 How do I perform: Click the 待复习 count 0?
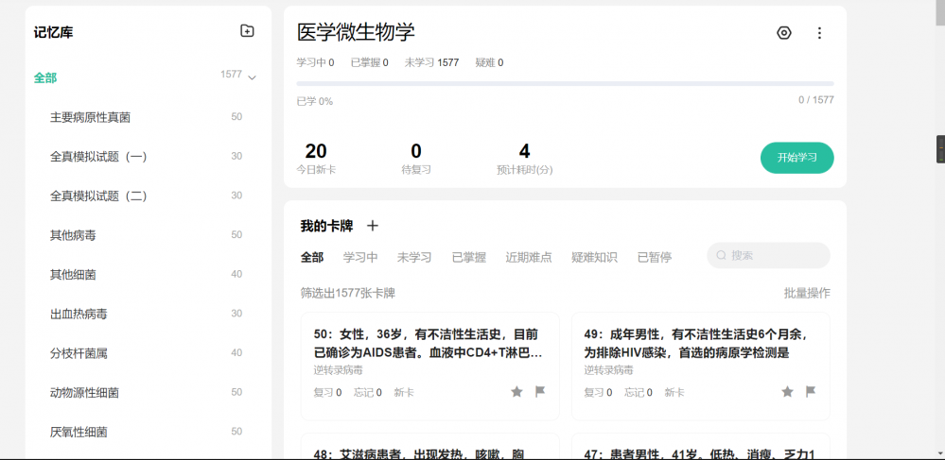tap(416, 151)
